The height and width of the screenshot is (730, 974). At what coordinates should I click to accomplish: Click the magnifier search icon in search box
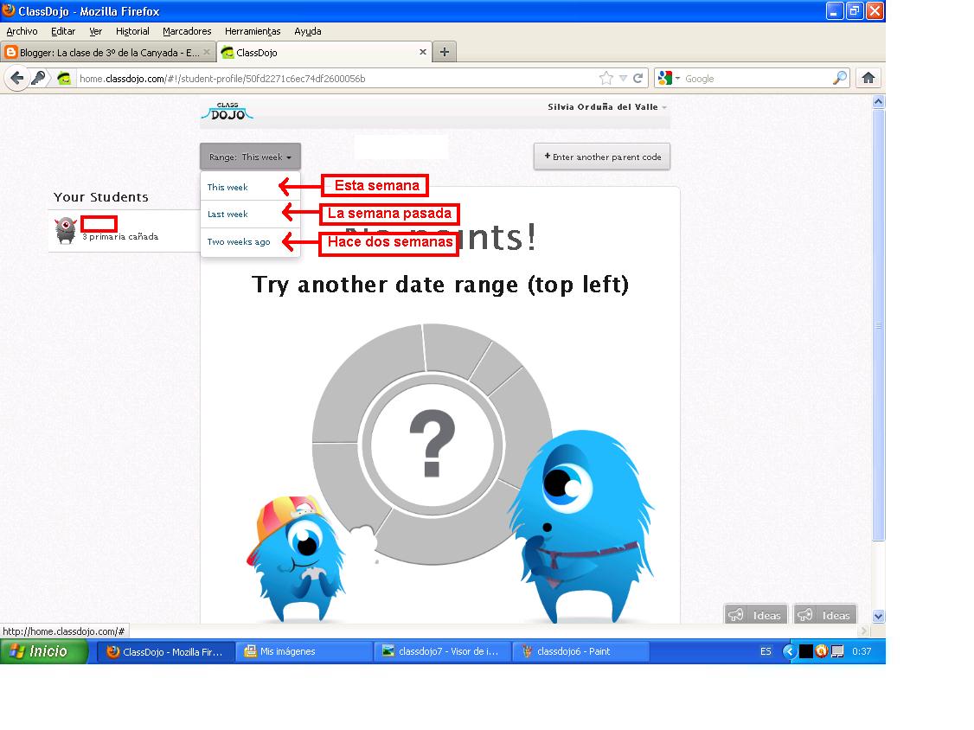839,79
